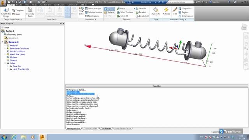Select Heat Transfer: On tree item
The image size is (249, 140).
tap(21, 69)
